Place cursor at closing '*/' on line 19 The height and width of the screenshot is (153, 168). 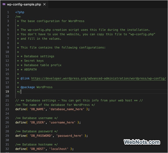tap(19, 92)
